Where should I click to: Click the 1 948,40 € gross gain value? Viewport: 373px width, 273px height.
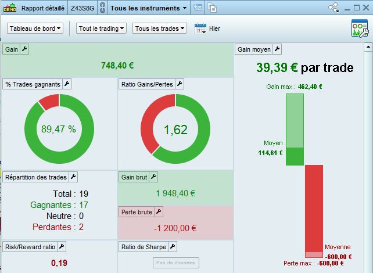click(x=175, y=193)
